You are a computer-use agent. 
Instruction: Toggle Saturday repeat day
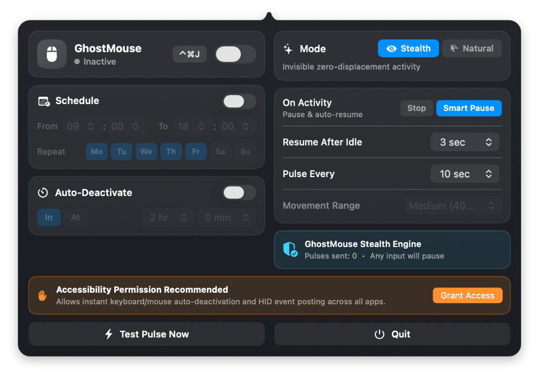[221, 152]
